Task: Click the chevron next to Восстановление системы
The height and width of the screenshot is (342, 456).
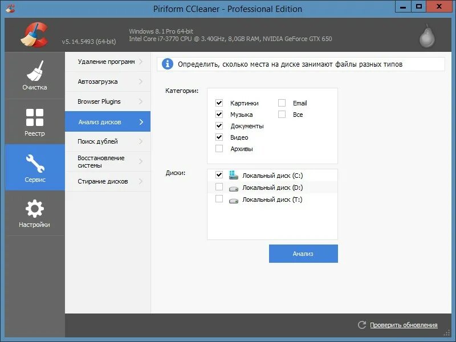Action: (x=141, y=161)
